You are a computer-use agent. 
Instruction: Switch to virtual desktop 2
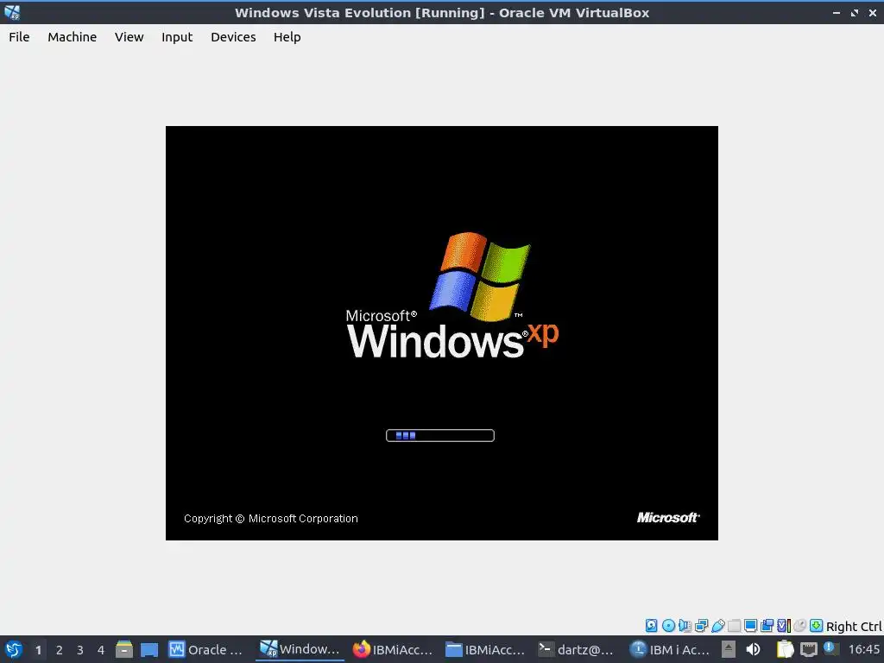tap(60, 650)
